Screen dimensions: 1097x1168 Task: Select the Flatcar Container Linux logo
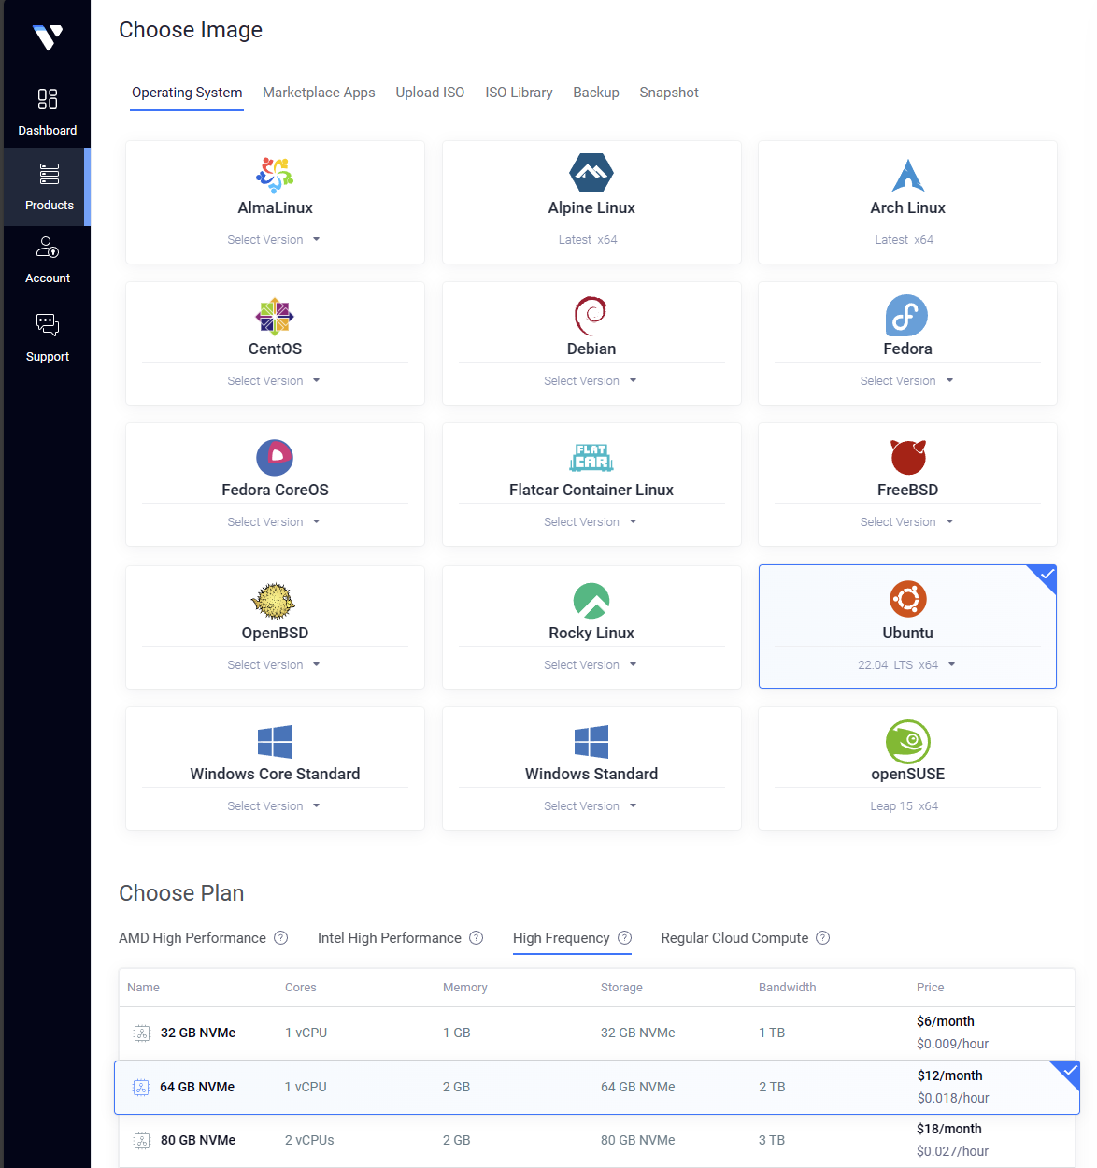(x=591, y=457)
